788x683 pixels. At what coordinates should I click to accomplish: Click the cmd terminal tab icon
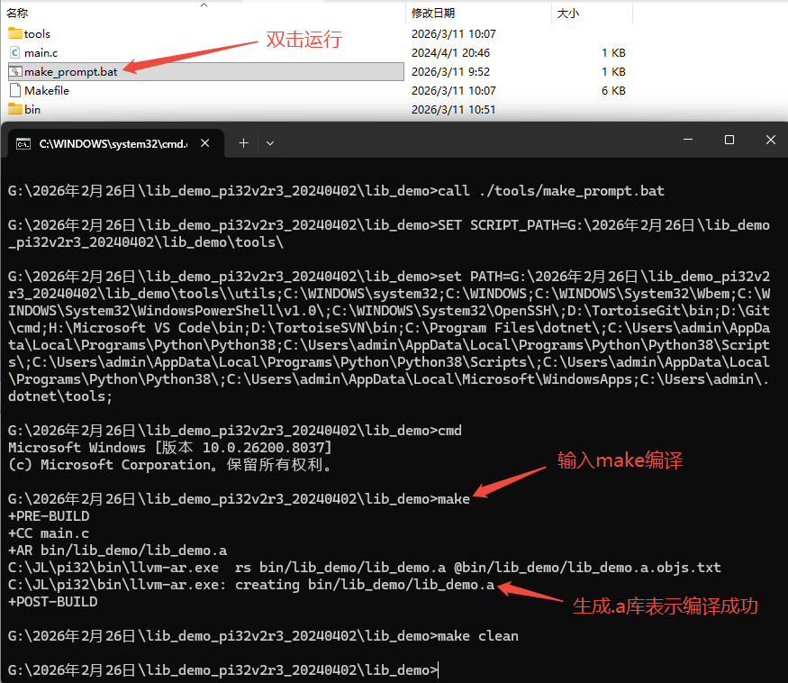coord(23,144)
